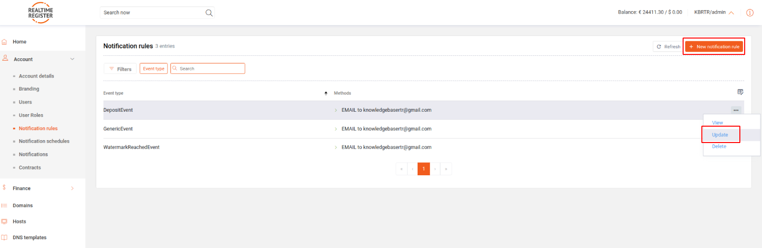The height and width of the screenshot is (248, 762).
Task: Open Notification rules in sidebar
Action: click(38, 129)
